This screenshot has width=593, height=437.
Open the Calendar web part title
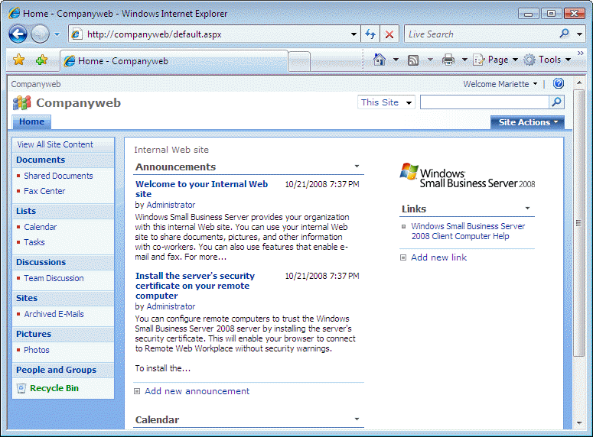click(x=157, y=419)
